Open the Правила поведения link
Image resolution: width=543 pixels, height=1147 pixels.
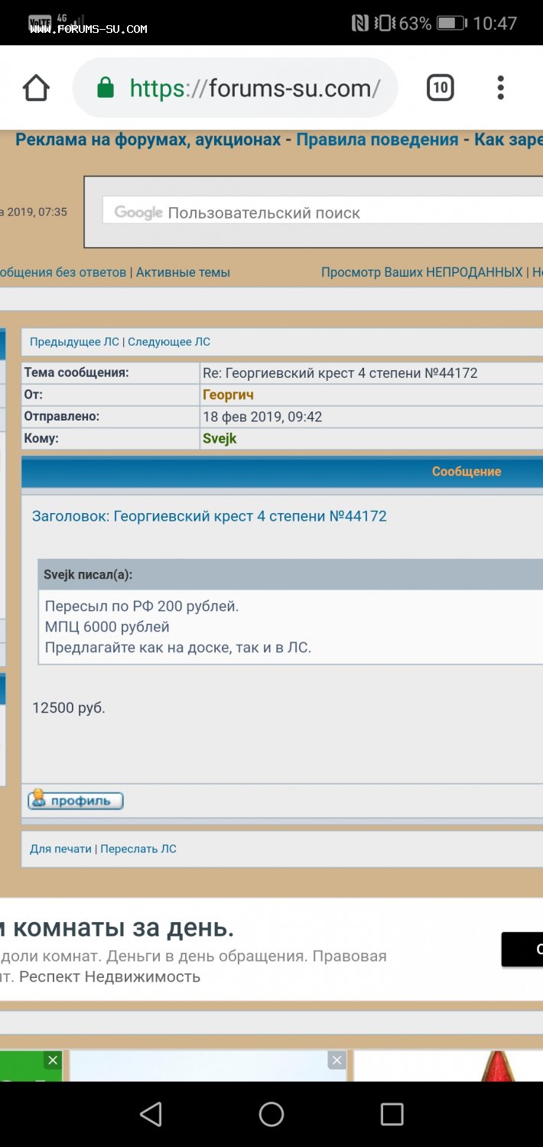click(377, 140)
